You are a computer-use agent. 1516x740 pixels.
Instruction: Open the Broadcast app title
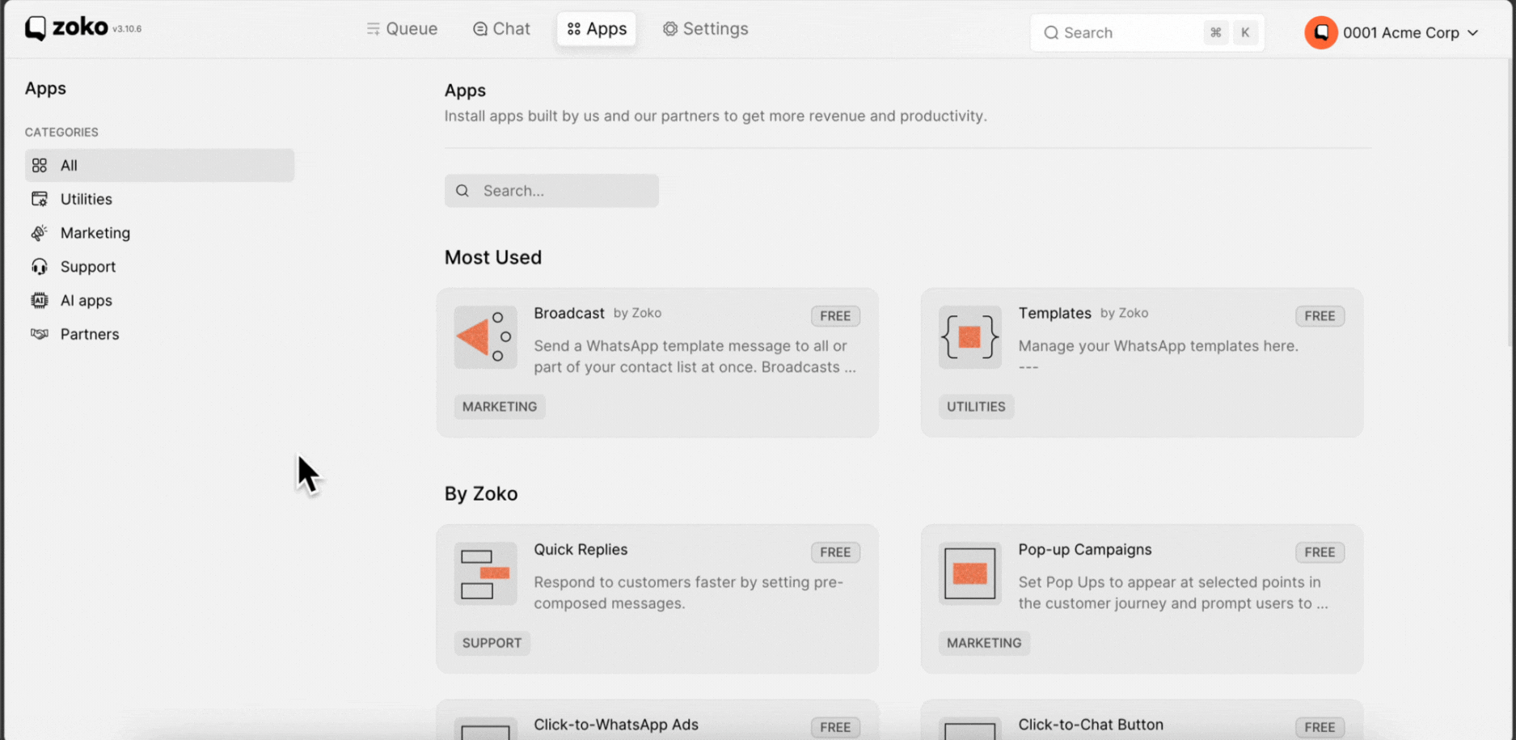click(569, 313)
